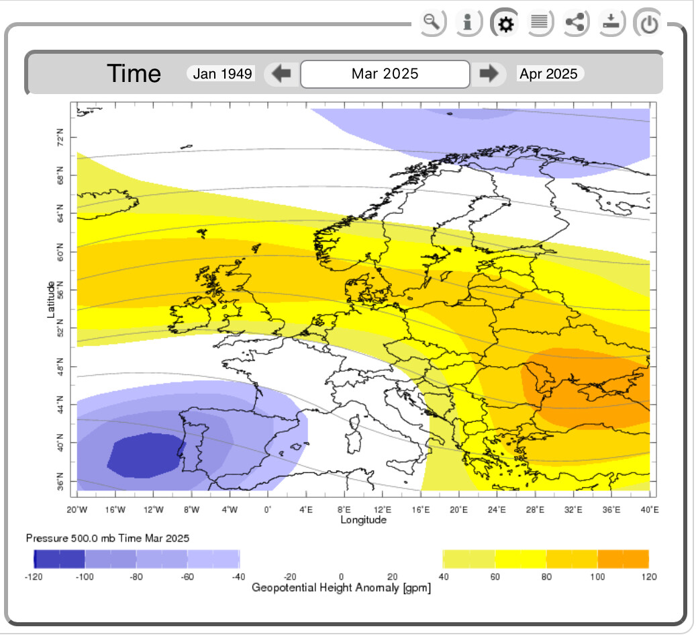Viewport: 696px width, 637px height.
Task: Click the 72°N latitude tick label
Action: pyautogui.click(x=60, y=137)
